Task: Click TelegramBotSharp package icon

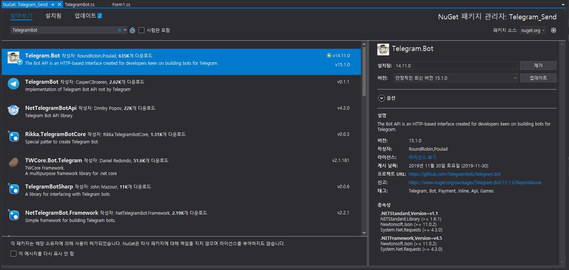Action: [13, 189]
